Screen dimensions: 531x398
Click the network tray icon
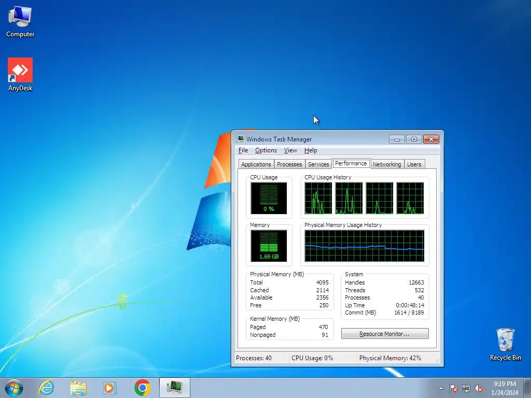[466, 389]
